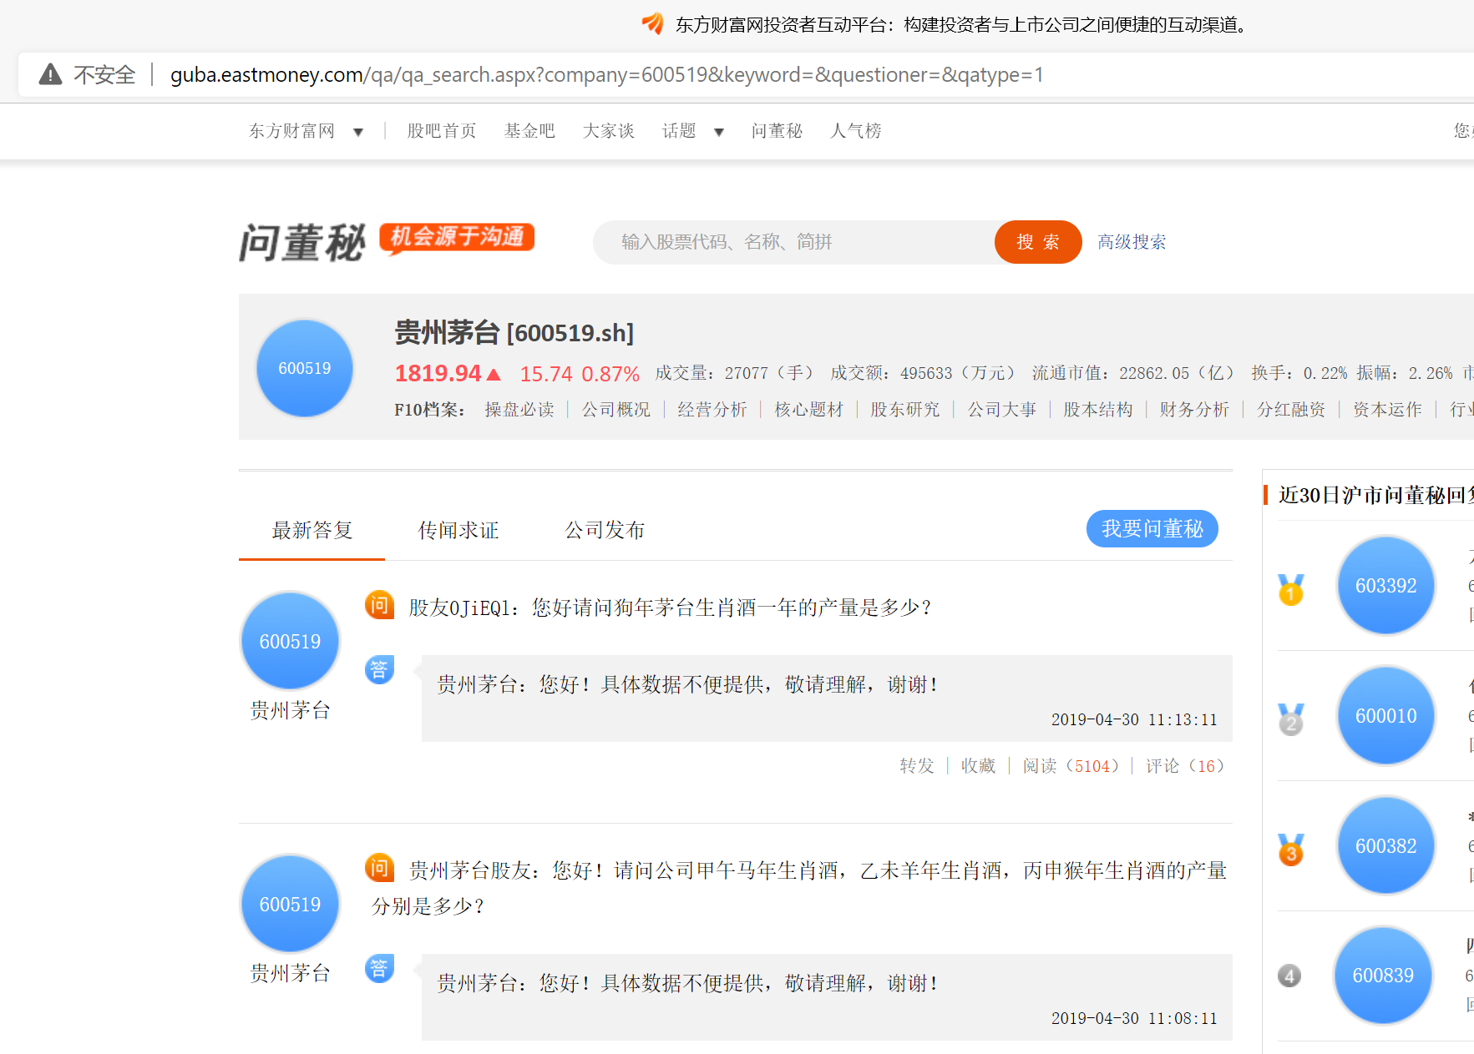Click the 近30日沪市问董秘回复 ranking heading
The image size is (1474, 1054).
click(1376, 496)
